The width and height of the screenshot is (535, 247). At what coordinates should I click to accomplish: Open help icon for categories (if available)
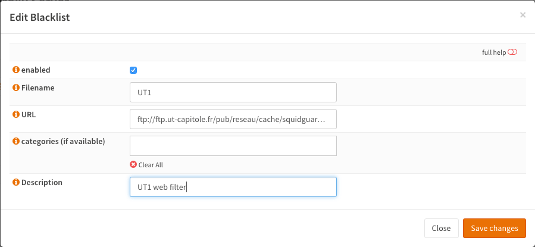(x=16, y=141)
